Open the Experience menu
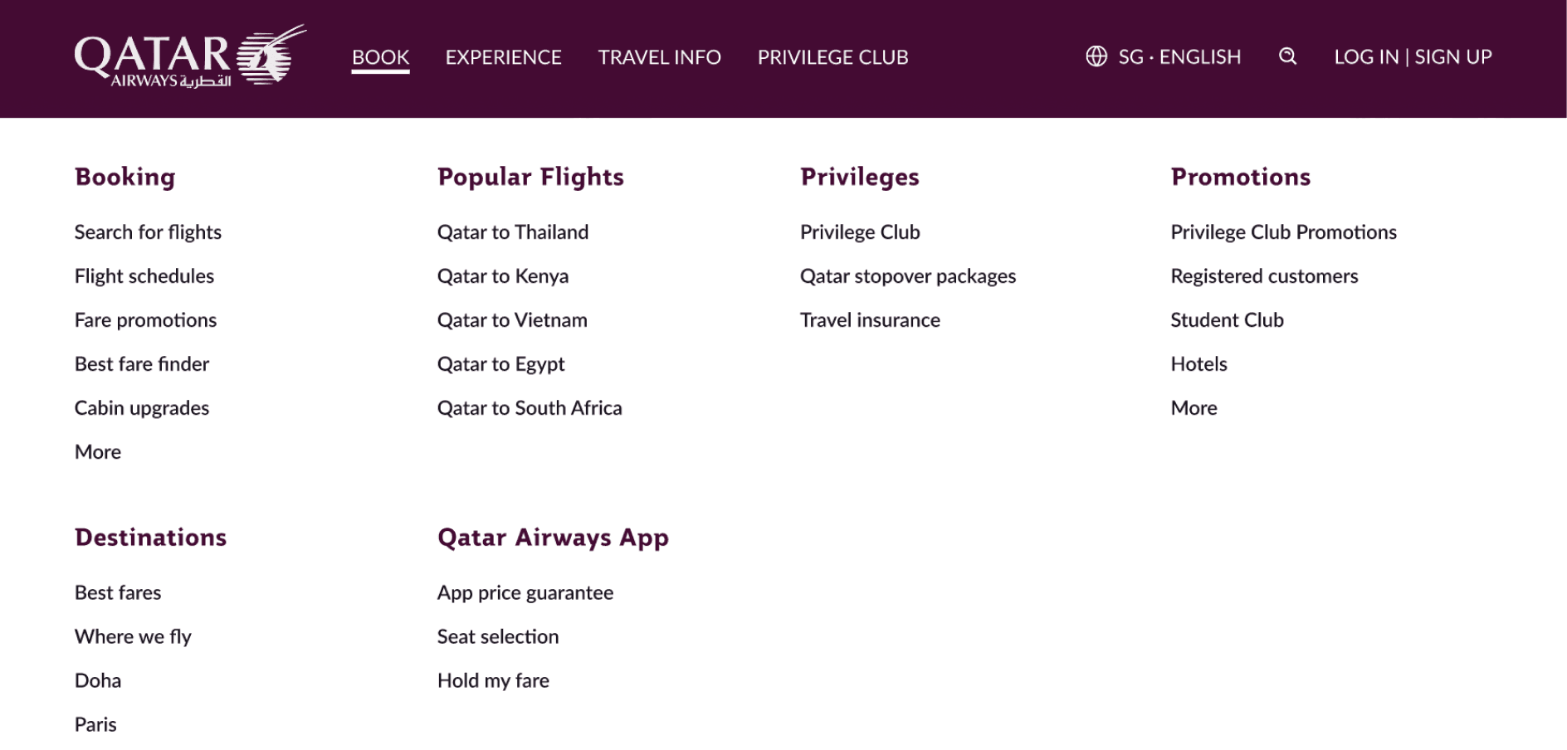Screen dimensions: 1567x750 point(503,57)
